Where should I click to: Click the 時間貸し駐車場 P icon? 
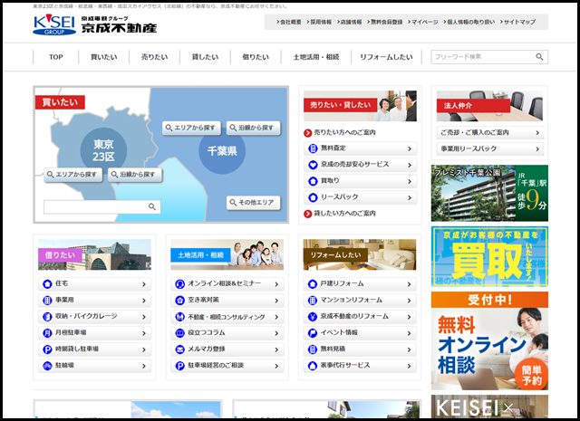coord(47,349)
